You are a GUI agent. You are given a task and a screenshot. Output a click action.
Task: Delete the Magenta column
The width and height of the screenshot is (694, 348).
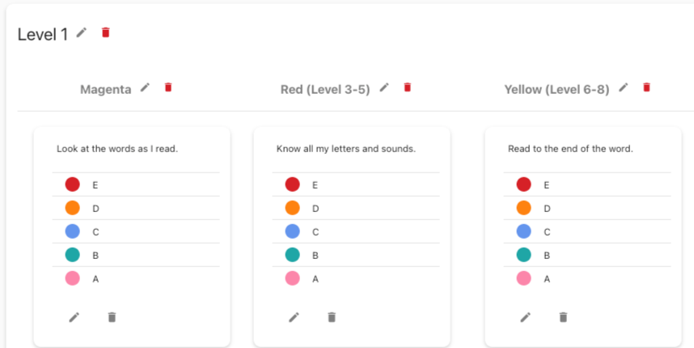coord(168,87)
